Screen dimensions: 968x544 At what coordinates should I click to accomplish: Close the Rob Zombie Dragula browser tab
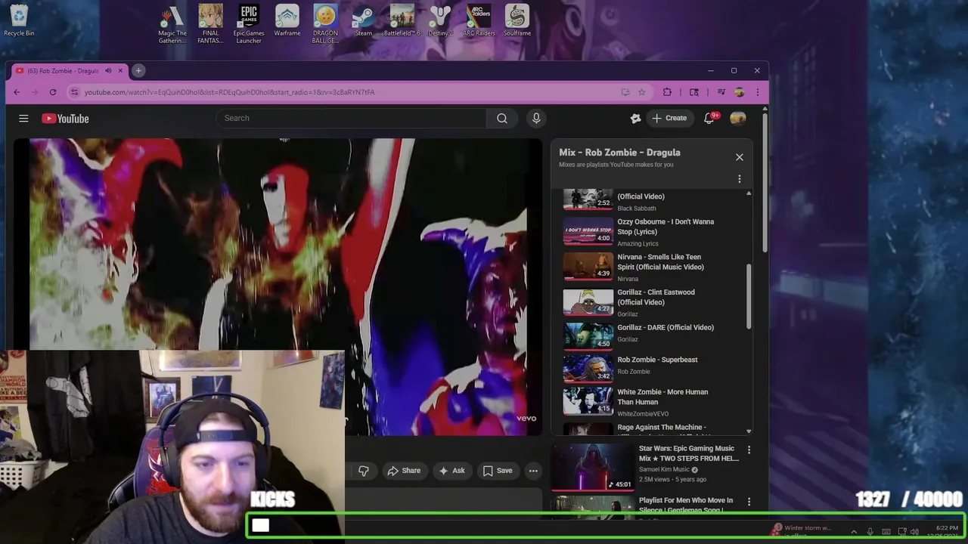pos(121,71)
